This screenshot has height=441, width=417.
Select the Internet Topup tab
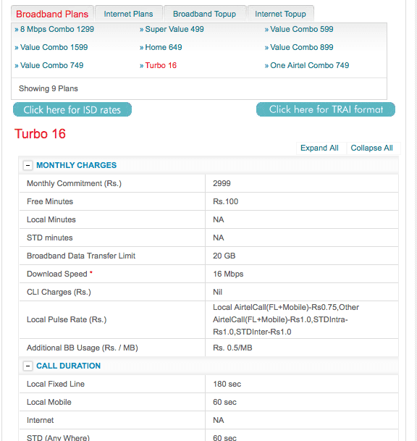click(280, 14)
